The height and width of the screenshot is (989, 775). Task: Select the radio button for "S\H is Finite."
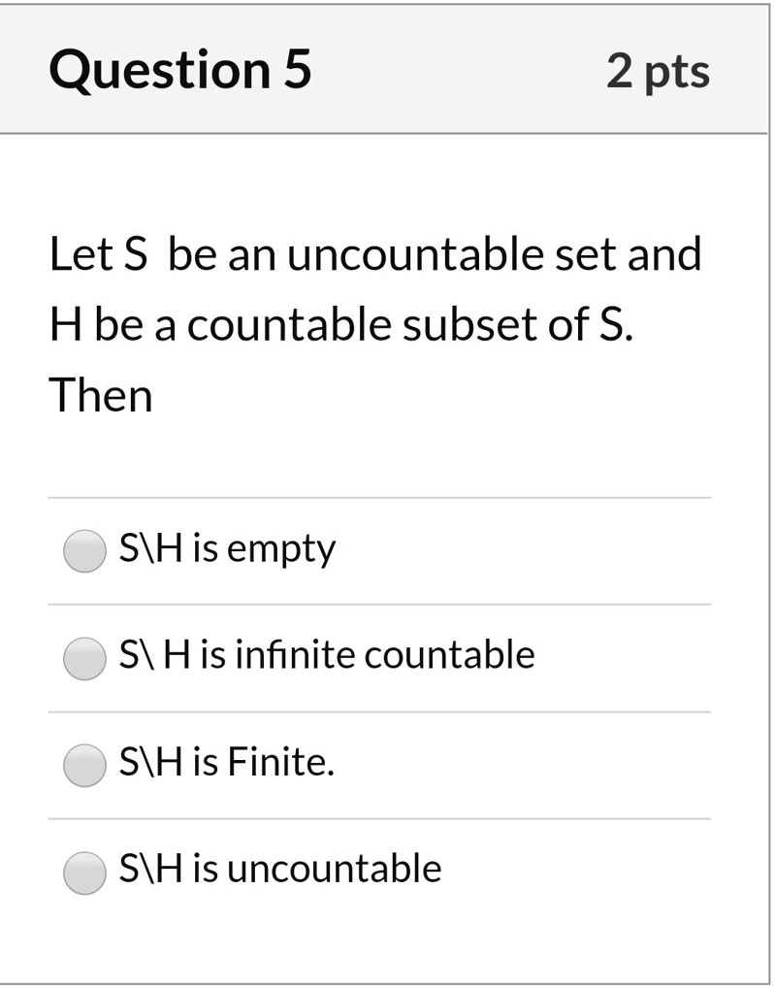tap(83, 764)
